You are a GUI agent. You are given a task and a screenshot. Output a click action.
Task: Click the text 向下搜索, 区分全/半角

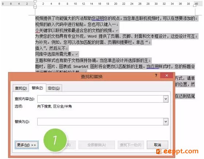54,106
